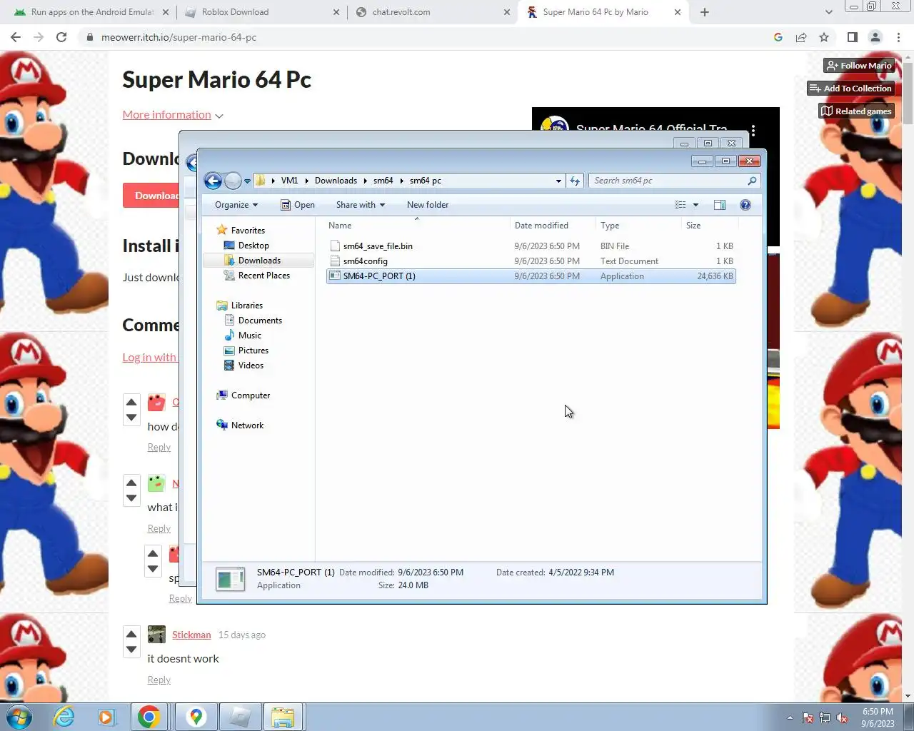
Task: Click New folder in the toolbar
Action: click(428, 205)
